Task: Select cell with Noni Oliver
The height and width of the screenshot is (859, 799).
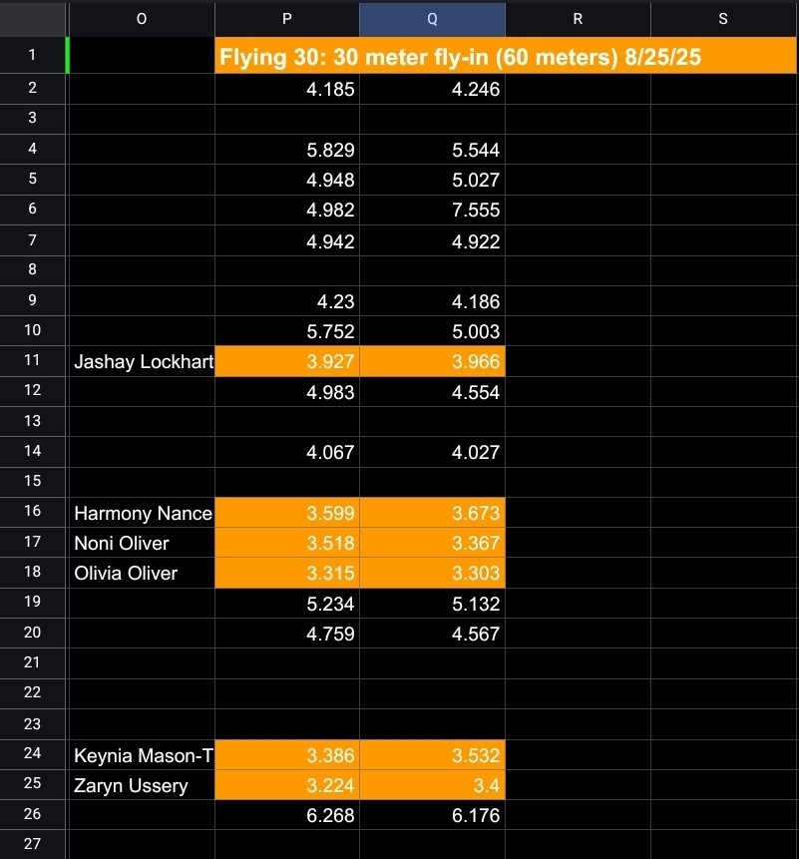Action: [x=142, y=543]
